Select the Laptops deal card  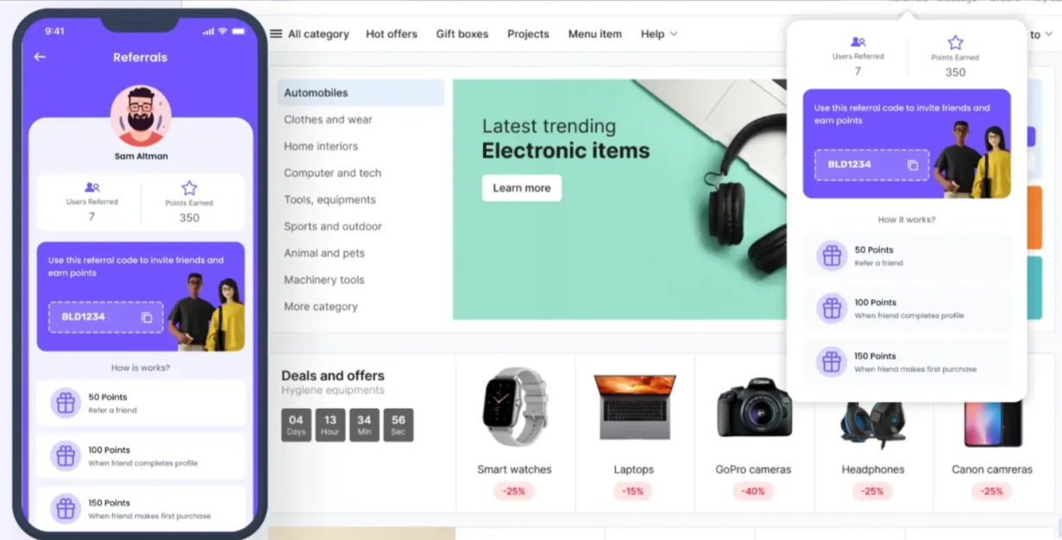[x=635, y=433]
